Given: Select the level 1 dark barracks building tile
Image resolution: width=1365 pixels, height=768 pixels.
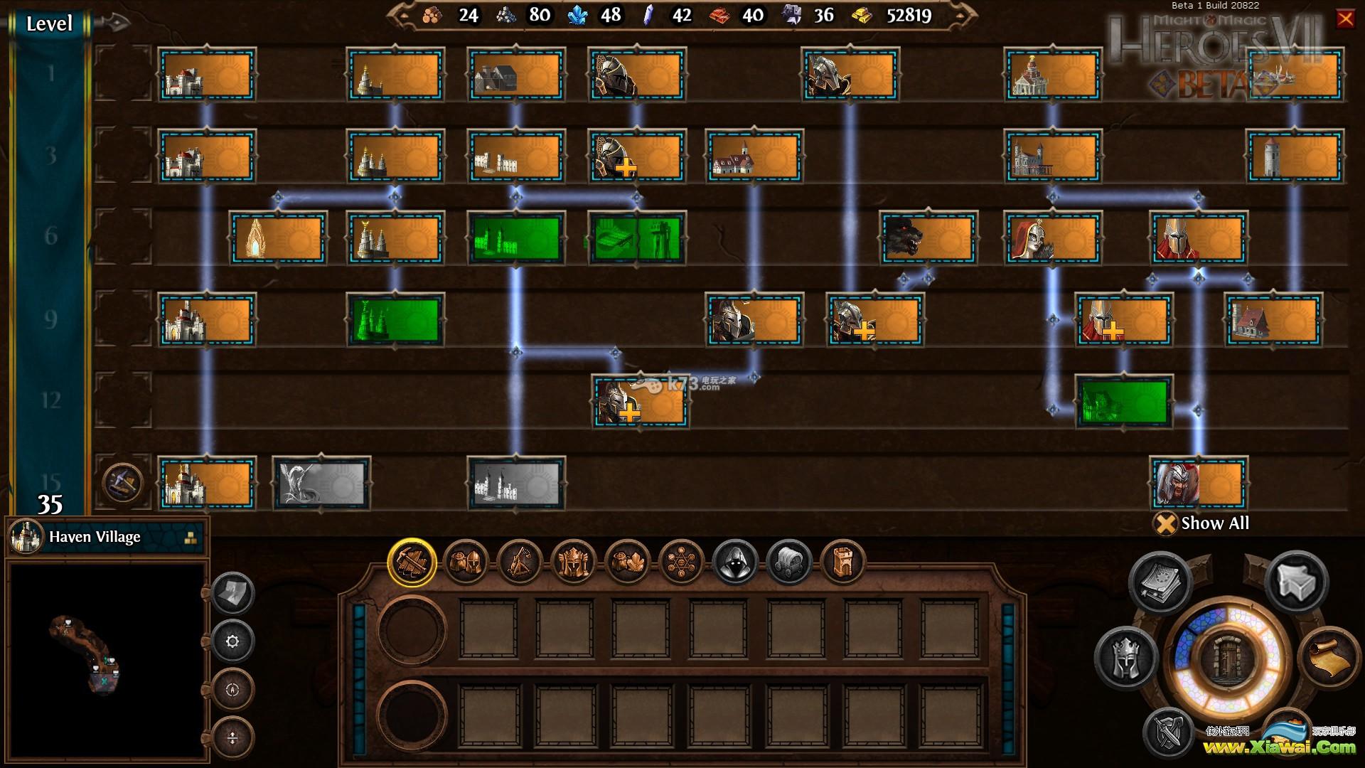Looking at the screenshot, I should click(516, 75).
